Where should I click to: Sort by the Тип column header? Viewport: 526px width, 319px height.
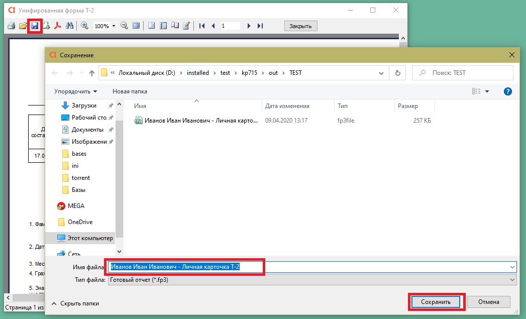tap(343, 106)
